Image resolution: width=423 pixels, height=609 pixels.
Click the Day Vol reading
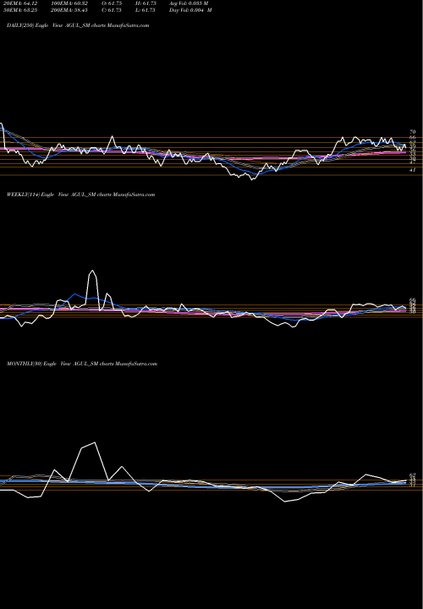coord(190,10)
